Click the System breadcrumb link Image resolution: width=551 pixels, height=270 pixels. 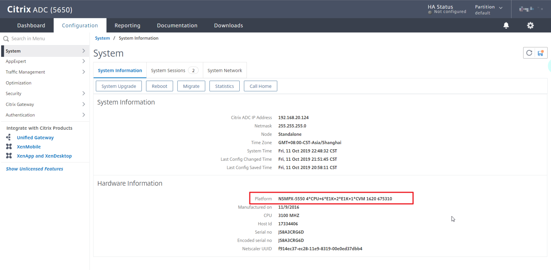tap(102, 38)
